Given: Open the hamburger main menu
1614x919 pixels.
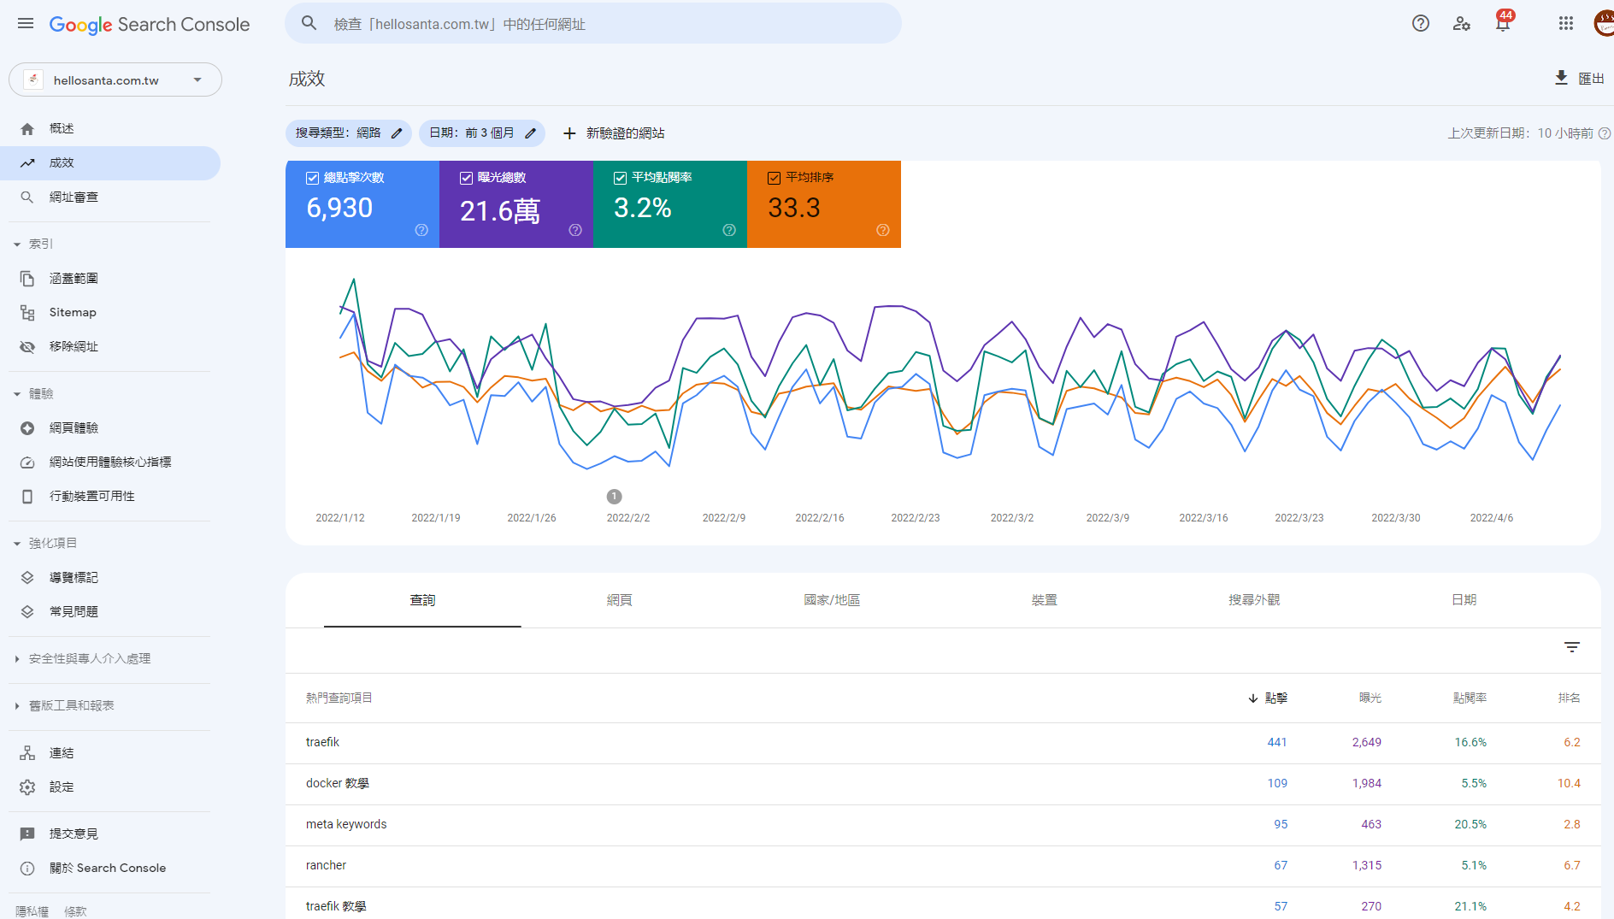Looking at the screenshot, I should tap(26, 24).
